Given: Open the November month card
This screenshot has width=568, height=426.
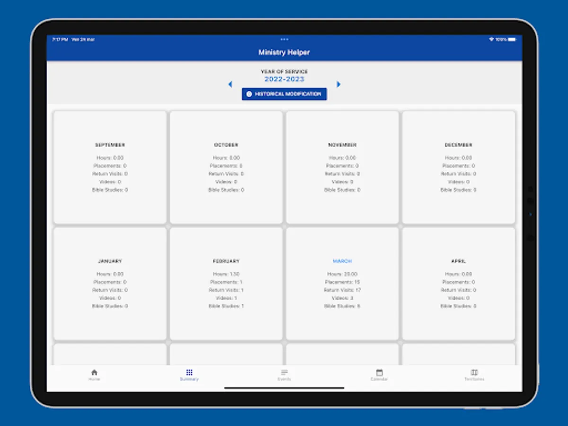Looking at the screenshot, I should 342,167.
